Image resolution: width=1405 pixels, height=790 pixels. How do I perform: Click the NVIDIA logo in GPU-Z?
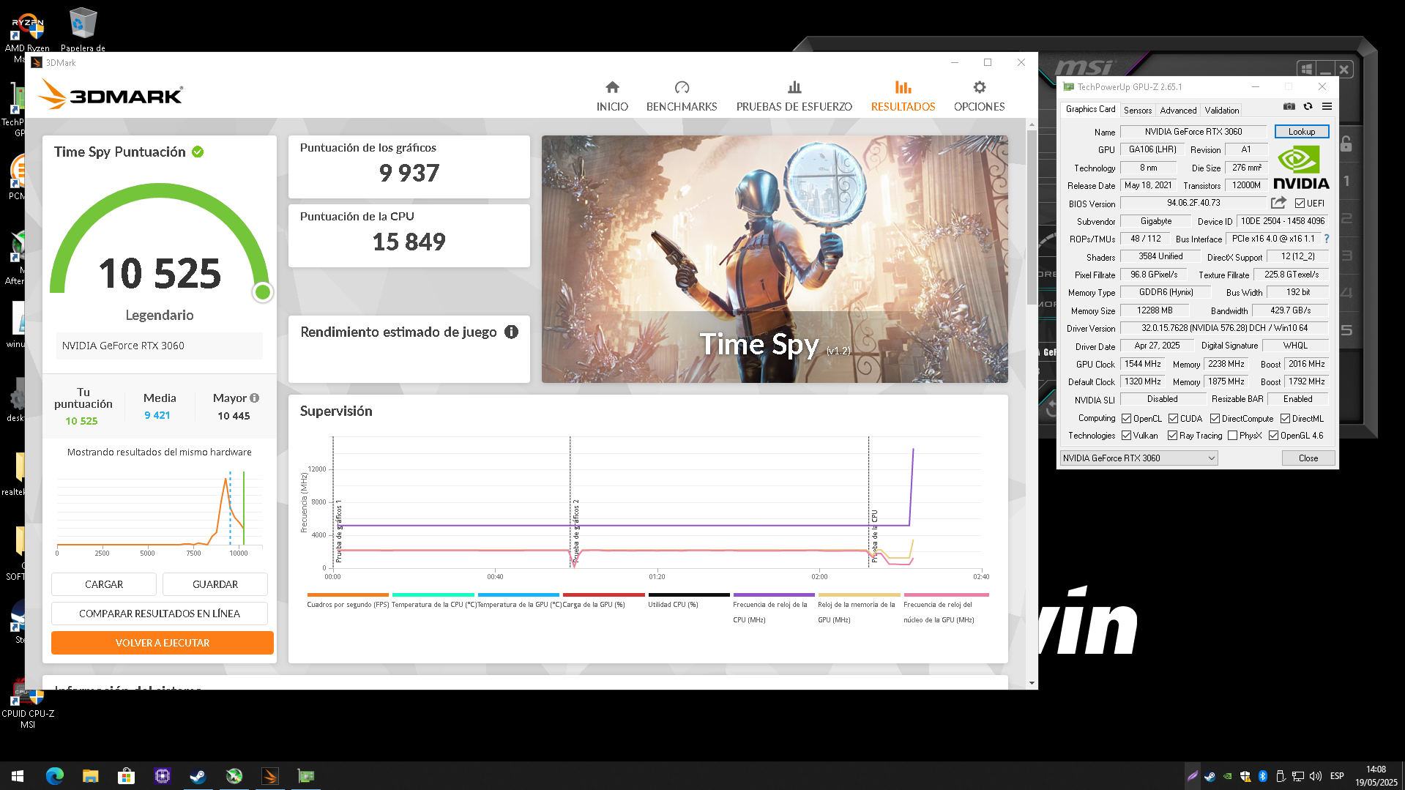click(1301, 168)
